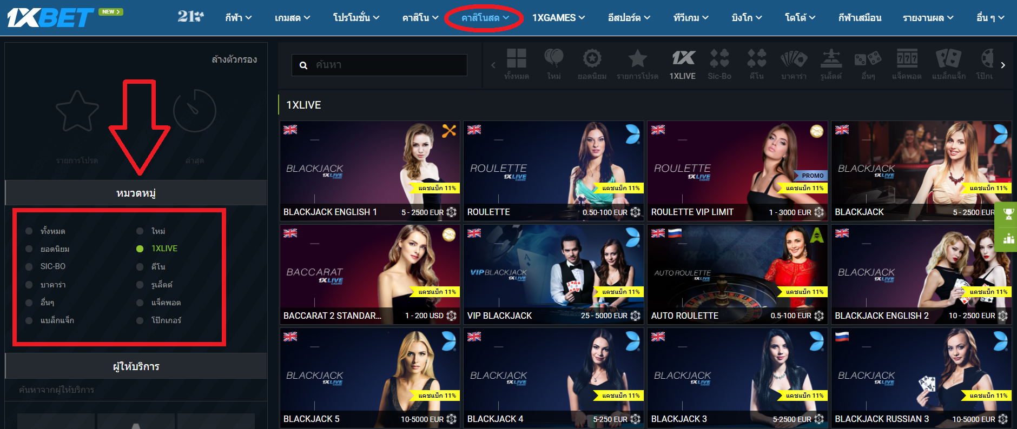Open the แจ็คพอต 777 slot icon
This screenshot has width=1017, height=429.
[907, 58]
